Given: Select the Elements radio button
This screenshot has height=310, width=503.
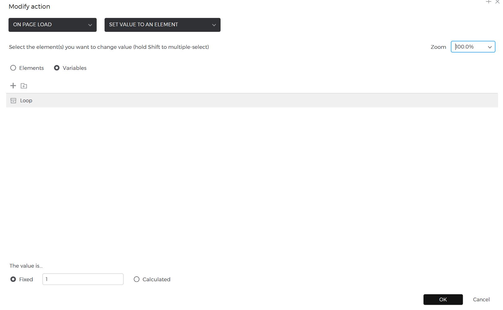Looking at the screenshot, I should (x=13, y=68).
